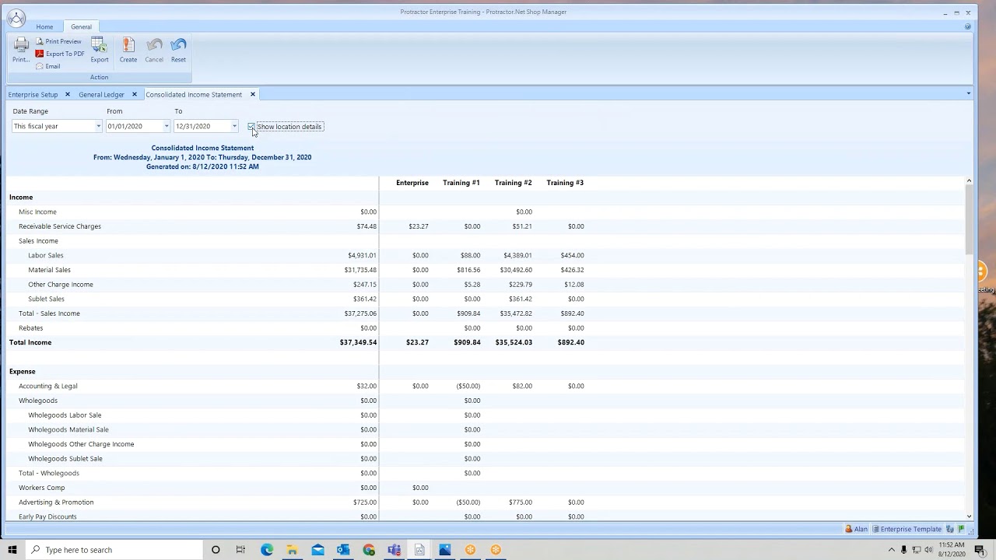Click the Total Income row label
The height and width of the screenshot is (560, 996).
pyautogui.click(x=30, y=342)
